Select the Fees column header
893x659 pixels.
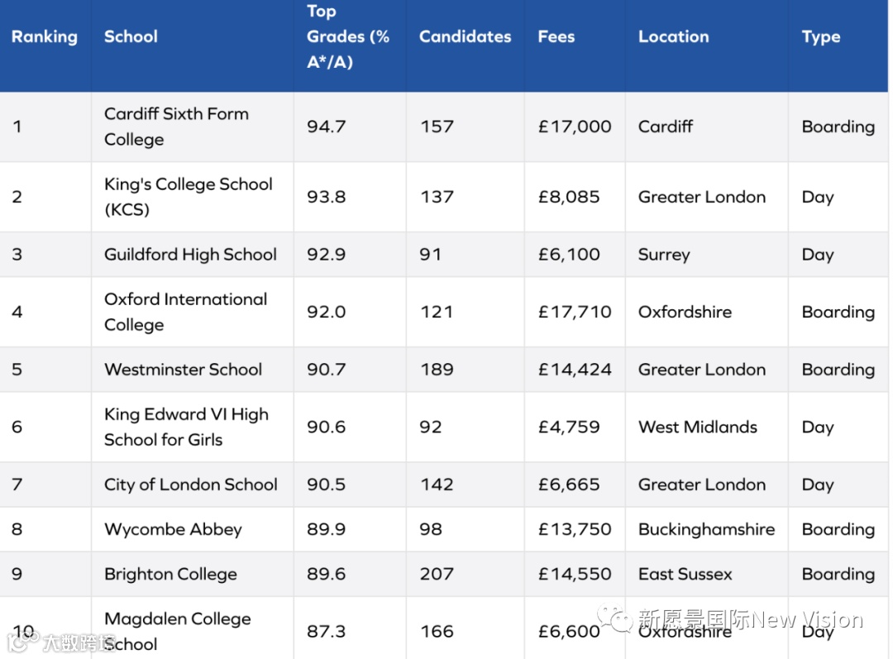[556, 36]
